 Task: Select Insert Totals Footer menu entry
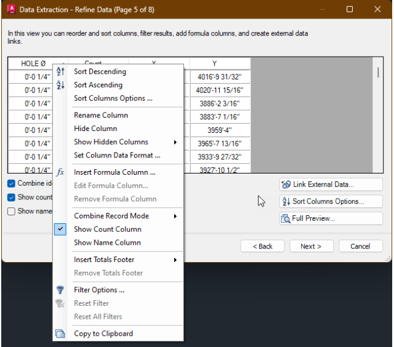(118, 260)
